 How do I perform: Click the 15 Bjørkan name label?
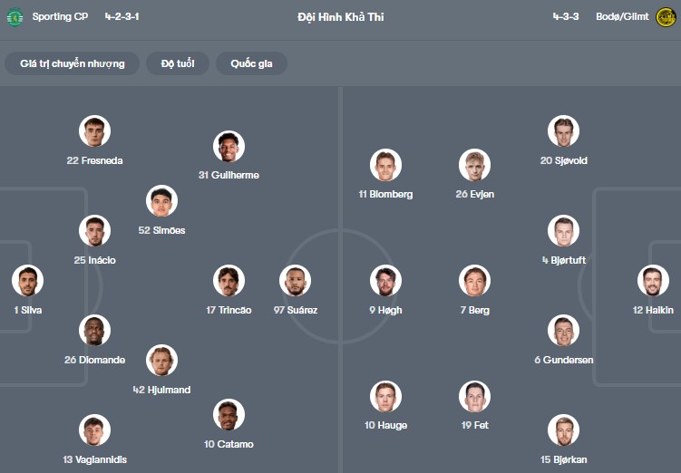click(563, 459)
